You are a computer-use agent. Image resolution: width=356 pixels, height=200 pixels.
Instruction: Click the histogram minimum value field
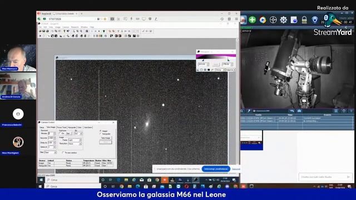203,64
